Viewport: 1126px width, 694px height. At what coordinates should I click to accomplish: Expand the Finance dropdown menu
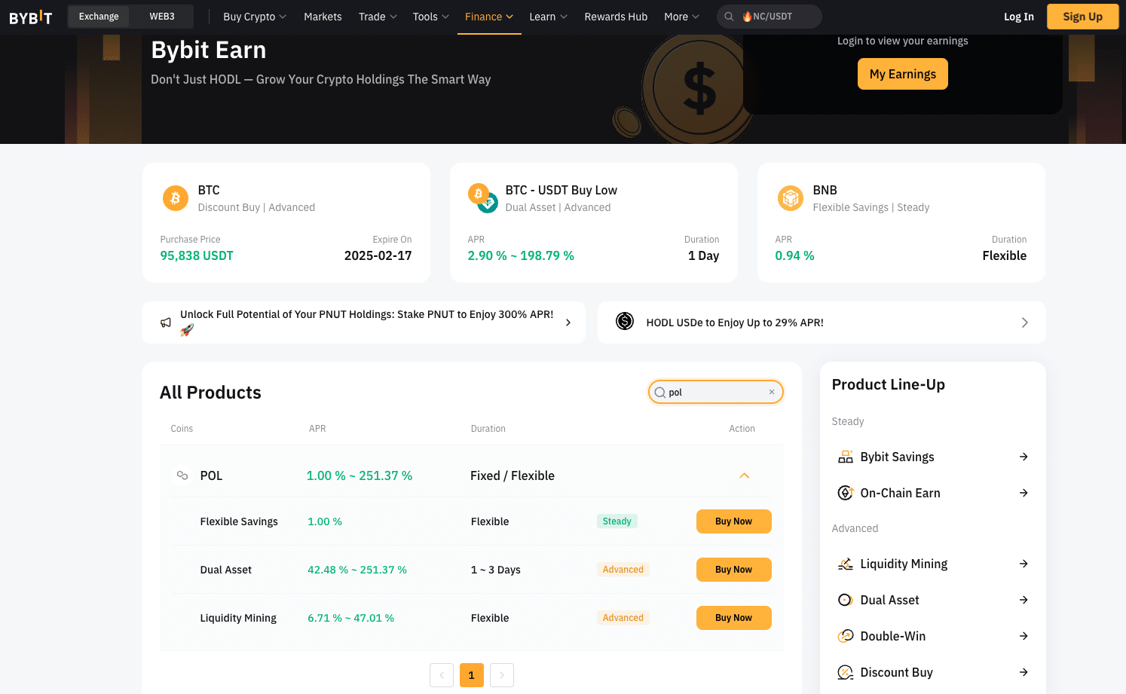pos(489,17)
